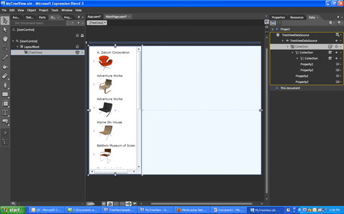Collapse the UserControl tree node
Screen dimensions: 344x214
click(13, 41)
